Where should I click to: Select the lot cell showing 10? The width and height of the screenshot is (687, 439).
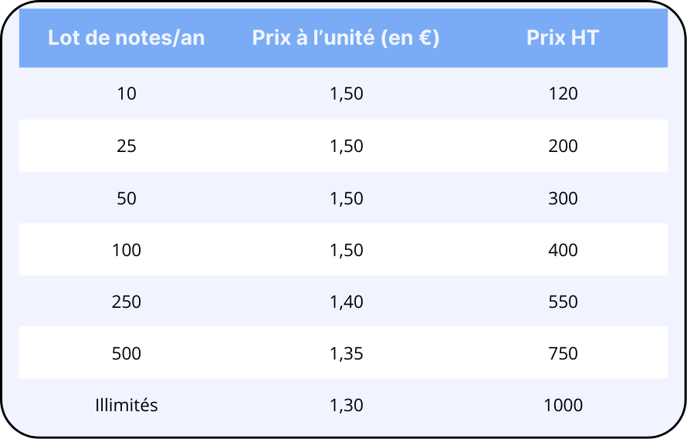(x=127, y=94)
